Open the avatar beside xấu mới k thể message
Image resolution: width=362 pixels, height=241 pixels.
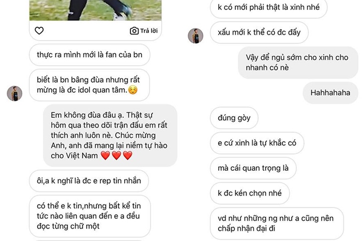click(x=195, y=36)
